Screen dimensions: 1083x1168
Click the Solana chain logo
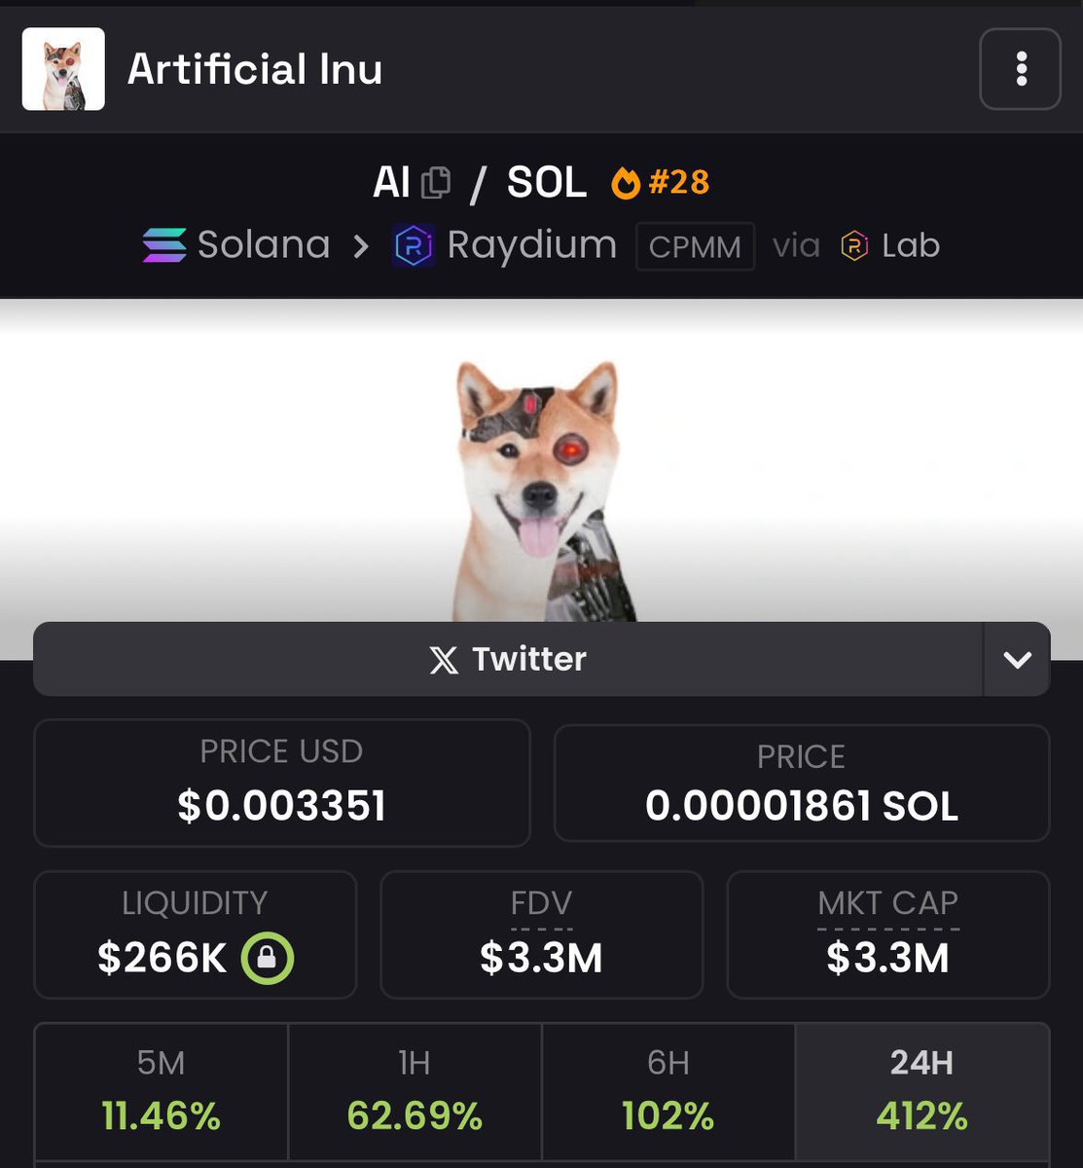[x=163, y=245]
